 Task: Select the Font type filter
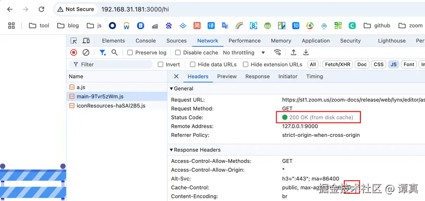pyautogui.click(x=409, y=65)
